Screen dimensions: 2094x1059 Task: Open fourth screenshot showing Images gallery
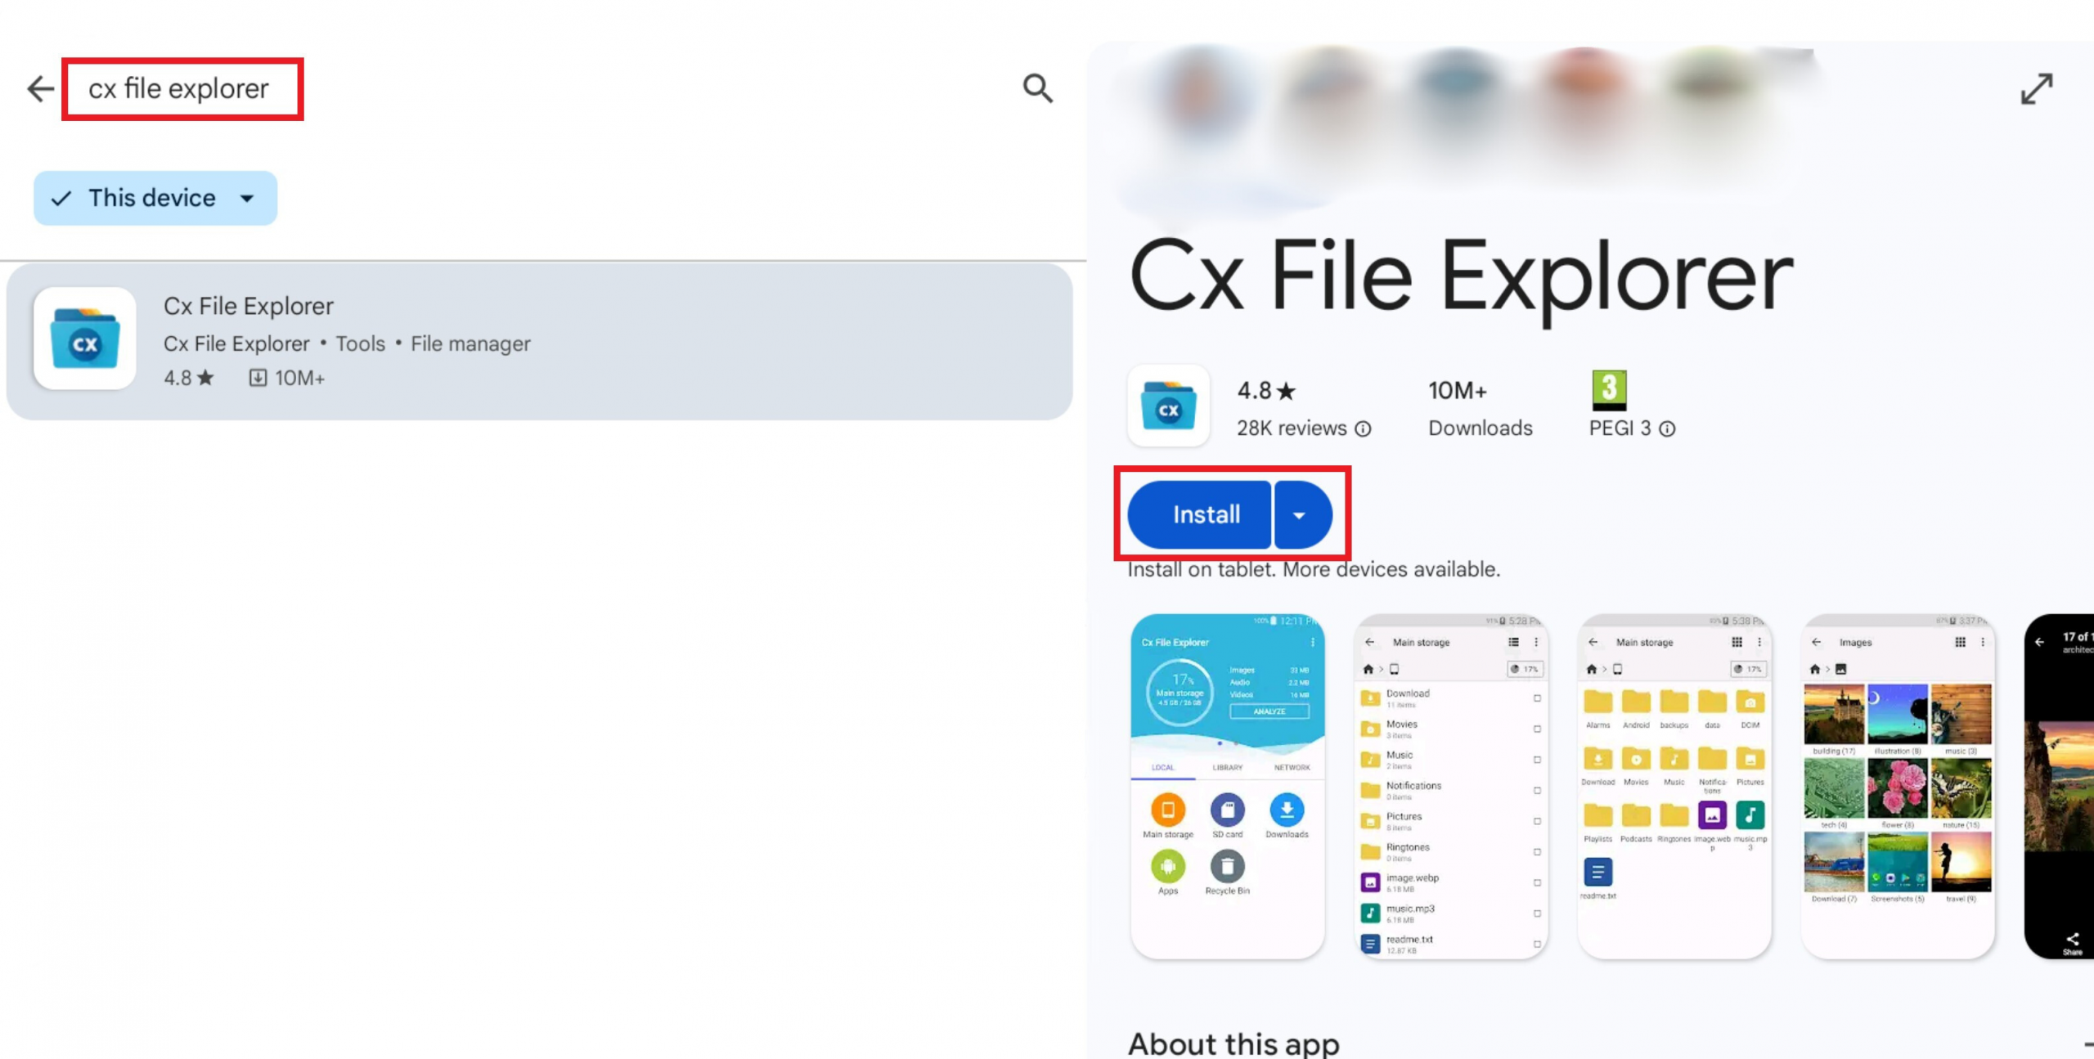1898,786
